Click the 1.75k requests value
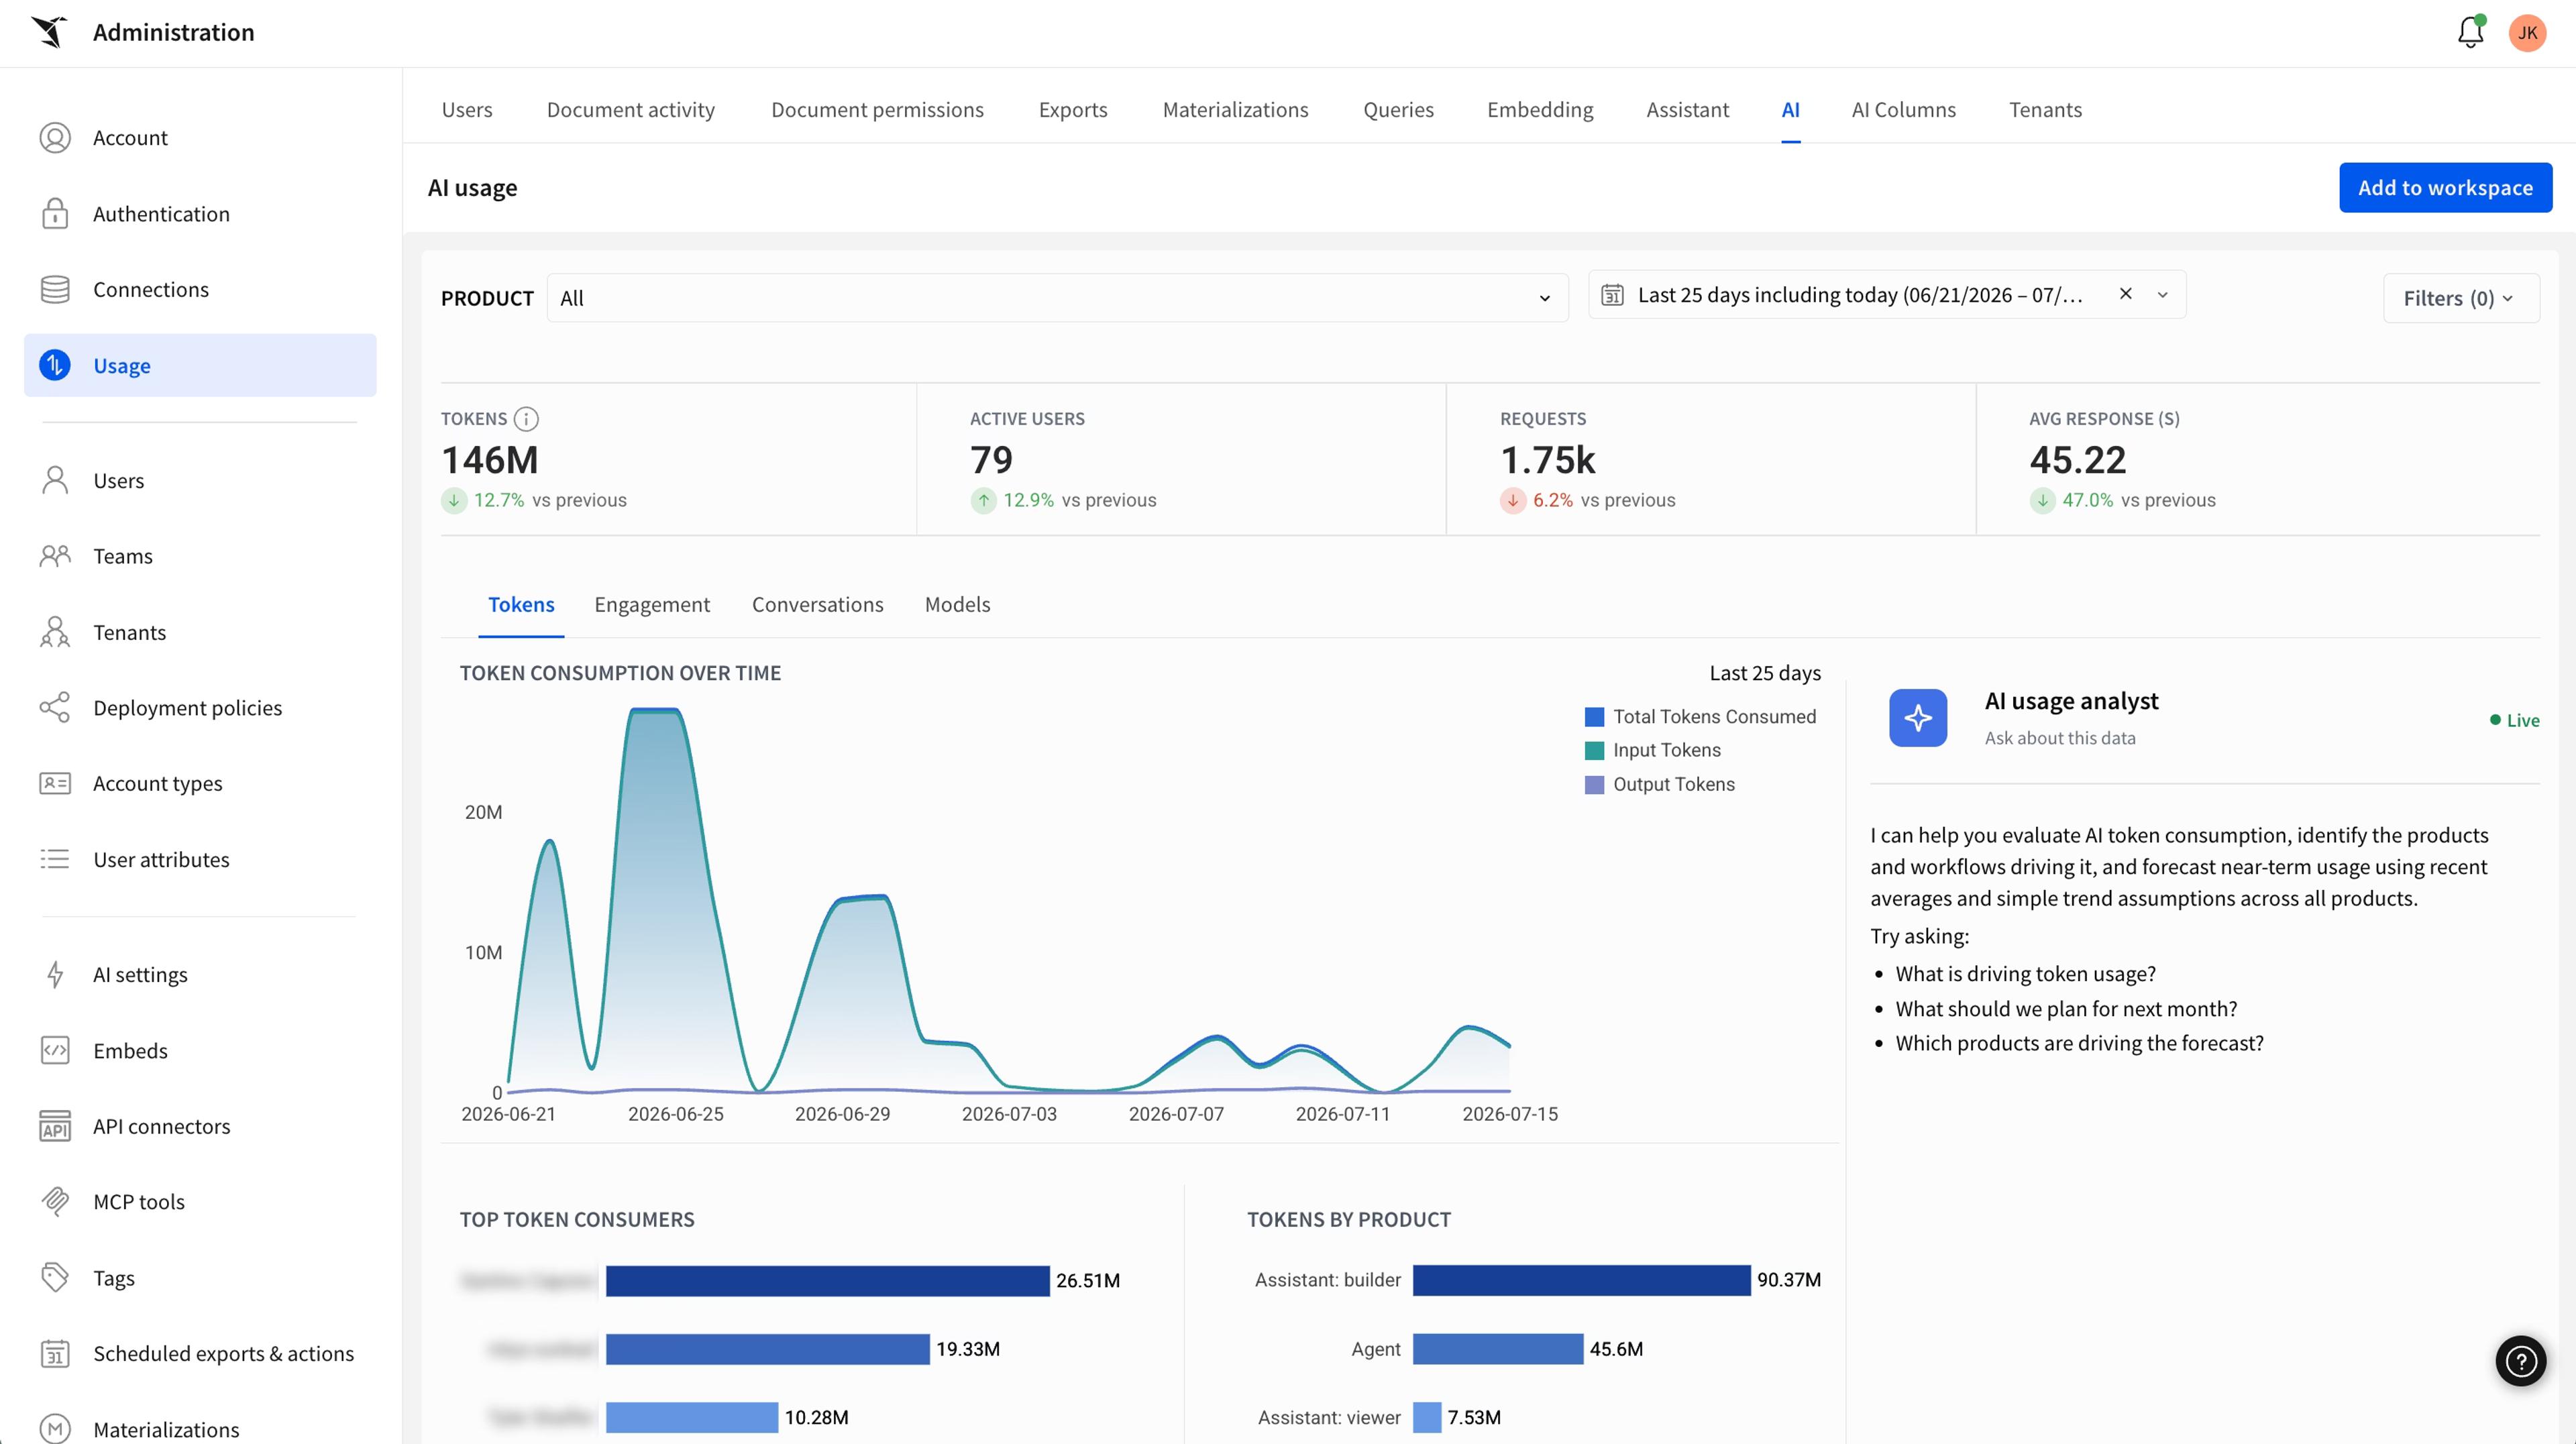The width and height of the screenshot is (2576, 1444). point(1547,460)
